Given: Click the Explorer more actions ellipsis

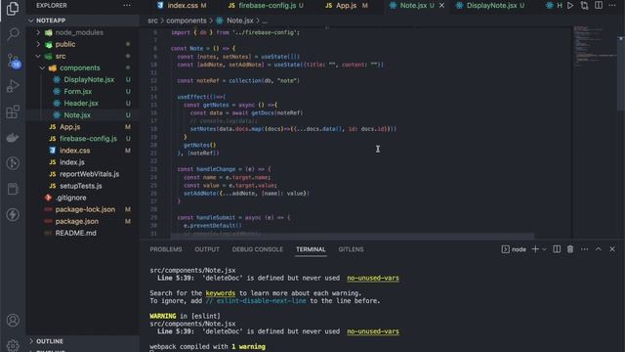Looking at the screenshot, I should [x=127, y=6].
